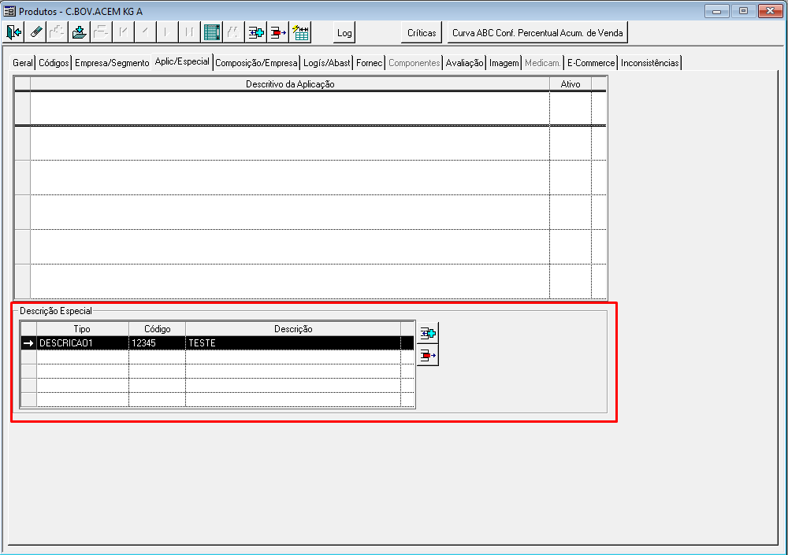Click the disabled search binoculars icon

(x=233, y=32)
